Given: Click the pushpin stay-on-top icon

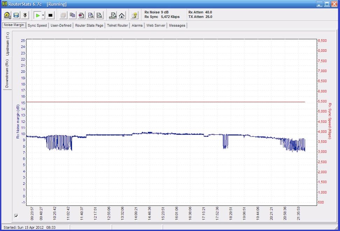Looking at the screenshot, I should 25,15.
